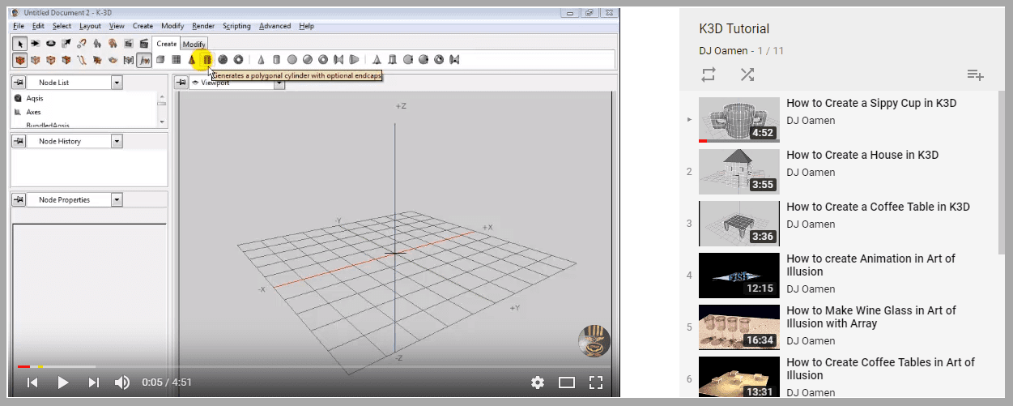The height and width of the screenshot is (406, 1013).
Task: Click the highlighted polygonal cylinder tool icon
Action: coord(207,59)
